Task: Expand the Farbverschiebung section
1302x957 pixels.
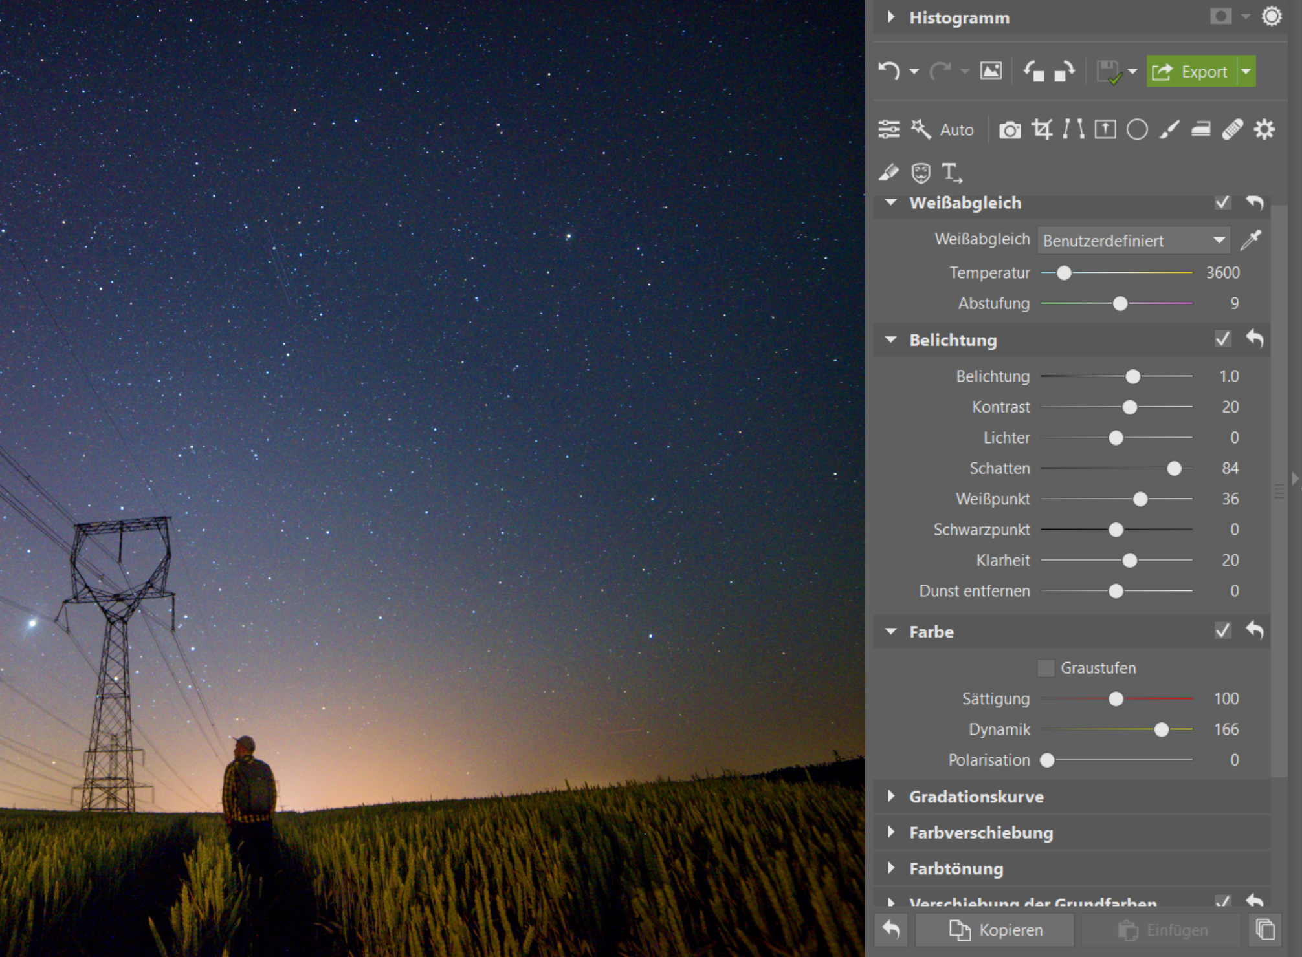Action: click(891, 832)
